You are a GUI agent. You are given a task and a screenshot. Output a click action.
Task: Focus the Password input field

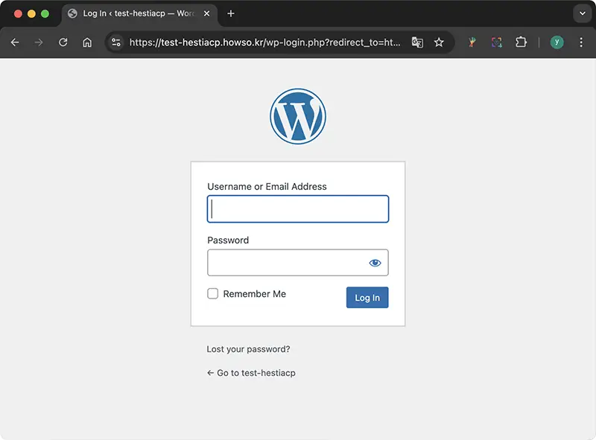[x=298, y=263]
